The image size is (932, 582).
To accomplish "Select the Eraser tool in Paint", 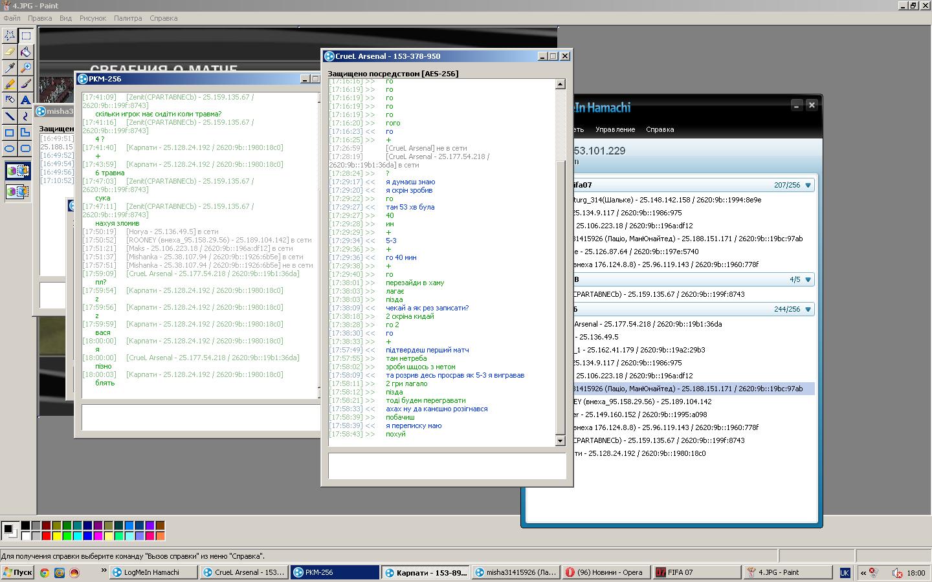I will click(10, 52).
